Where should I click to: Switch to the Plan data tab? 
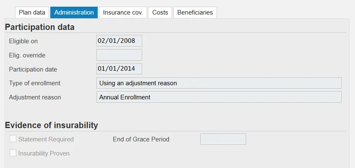[x=32, y=12]
